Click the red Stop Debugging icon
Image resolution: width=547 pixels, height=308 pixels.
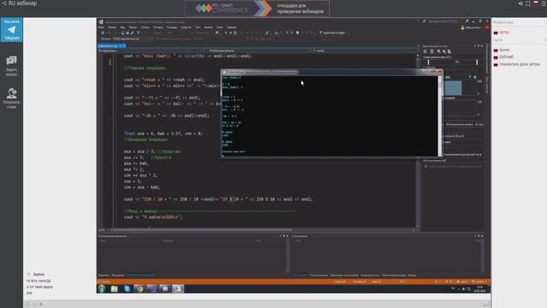coord(230,33)
